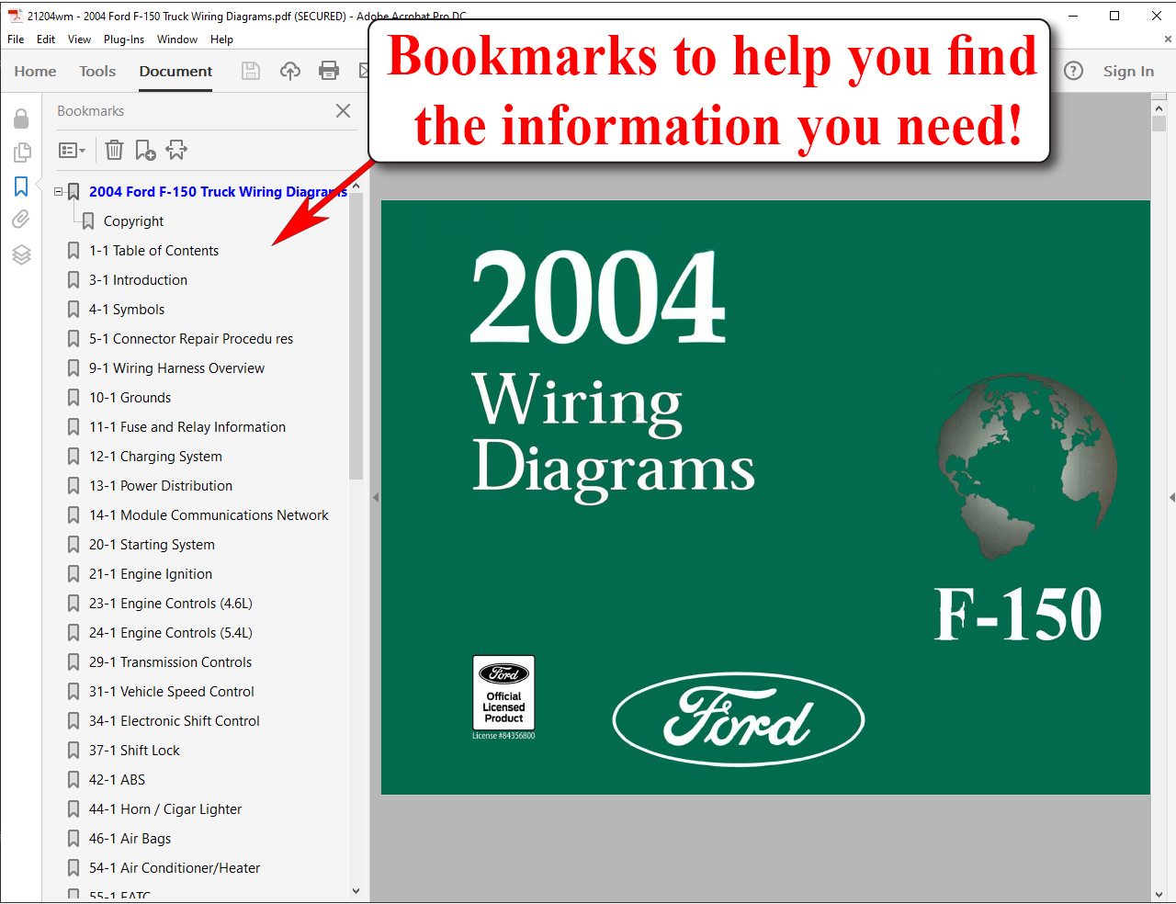This screenshot has height=904, width=1176.
Task: Click document scrollbar down arrow
Action: tap(1159, 894)
